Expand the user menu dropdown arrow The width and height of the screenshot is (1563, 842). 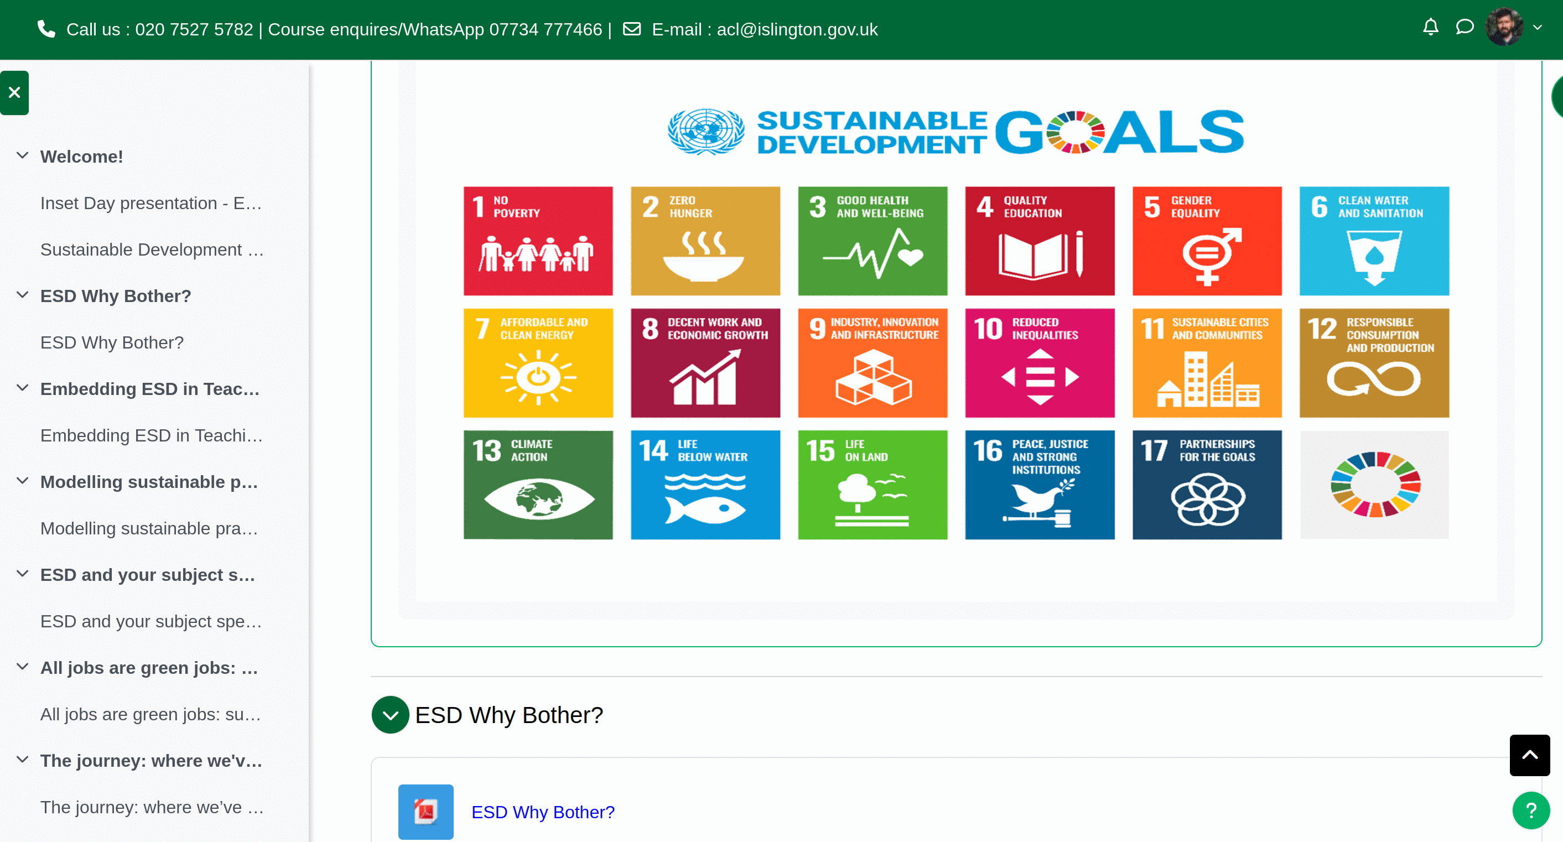tap(1538, 27)
